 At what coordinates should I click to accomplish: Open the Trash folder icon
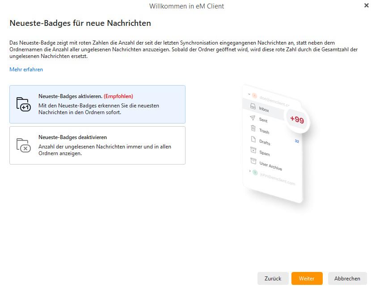click(253, 128)
